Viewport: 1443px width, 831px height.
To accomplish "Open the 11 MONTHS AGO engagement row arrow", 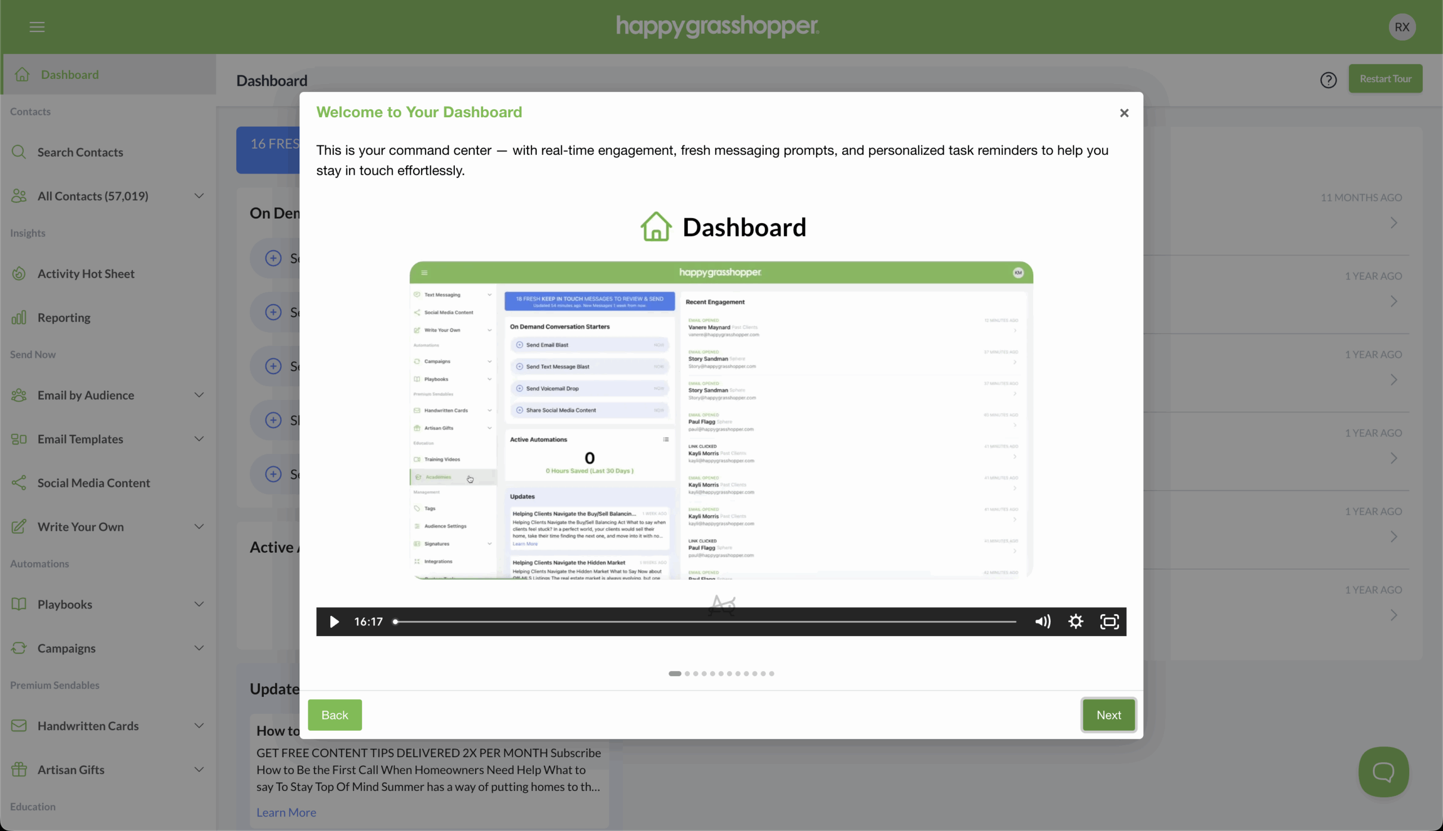I will pyautogui.click(x=1393, y=223).
